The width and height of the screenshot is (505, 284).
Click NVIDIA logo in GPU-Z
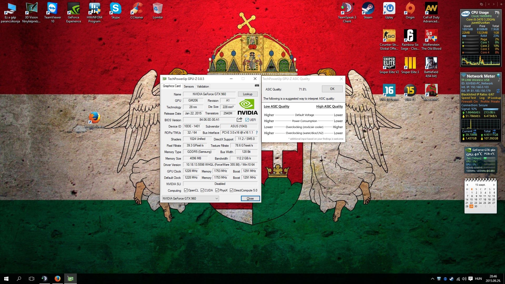(248, 107)
